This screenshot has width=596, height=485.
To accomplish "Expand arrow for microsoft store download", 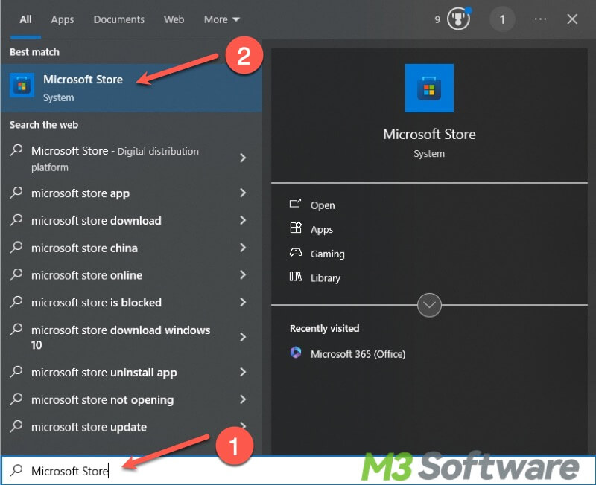I will coord(243,220).
